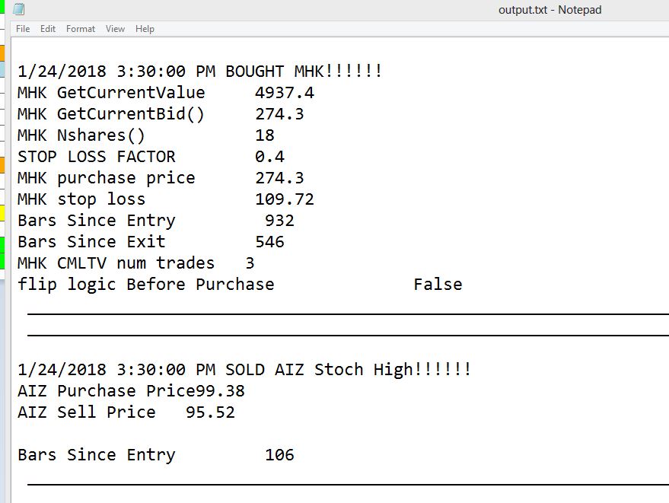This screenshot has height=503, width=669.
Task: Place cursor on Bars Since Entry 932
Action: (x=279, y=221)
